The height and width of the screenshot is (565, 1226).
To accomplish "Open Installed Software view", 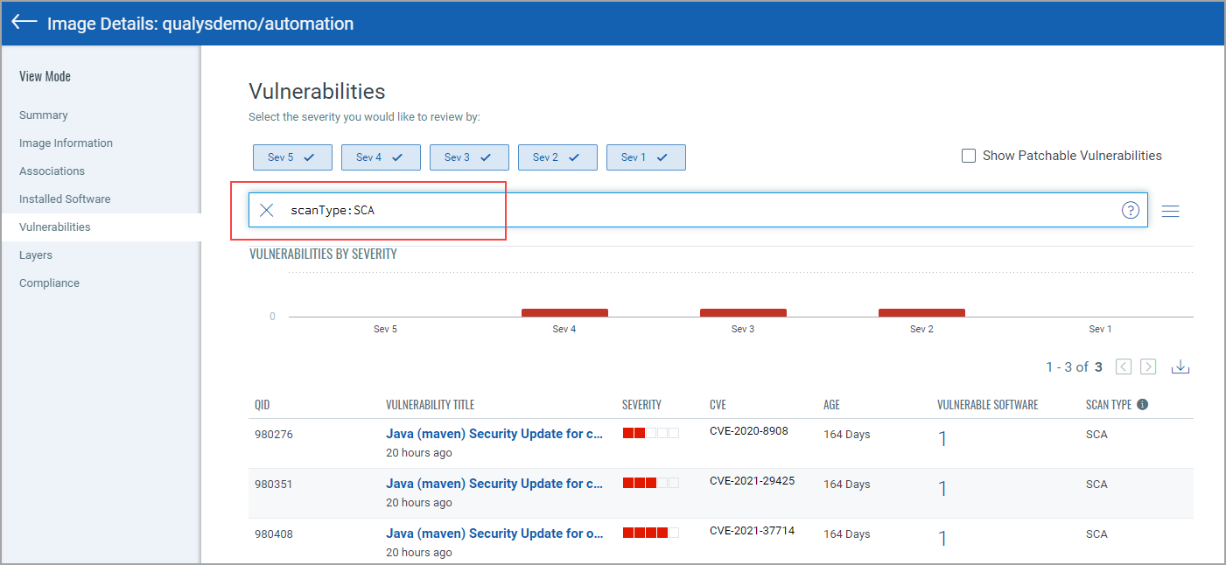I will (x=65, y=199).
